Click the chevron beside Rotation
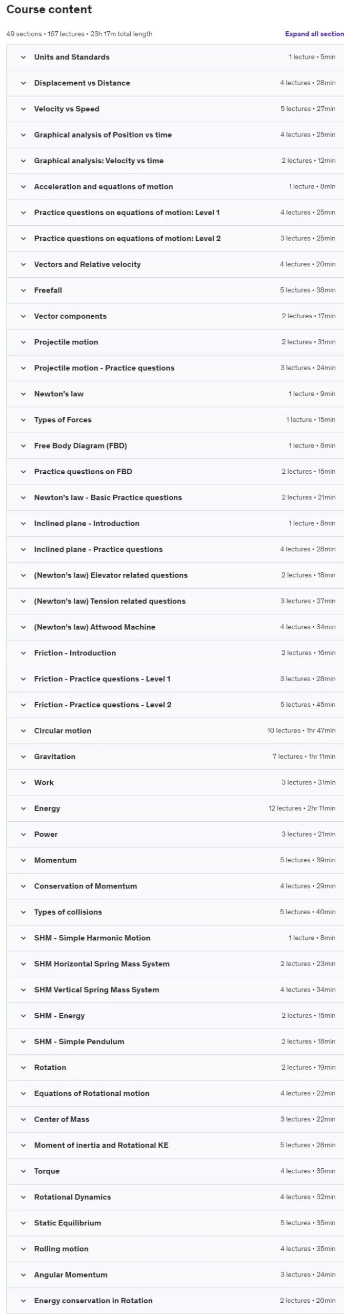Viewport: 344px width, 1314px height. pyautogui.click(x=23, y=1067)
